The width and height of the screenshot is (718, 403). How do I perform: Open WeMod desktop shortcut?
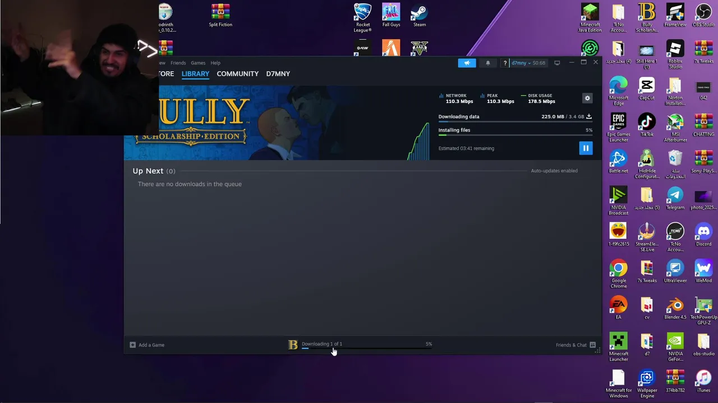tap(703, 271)
